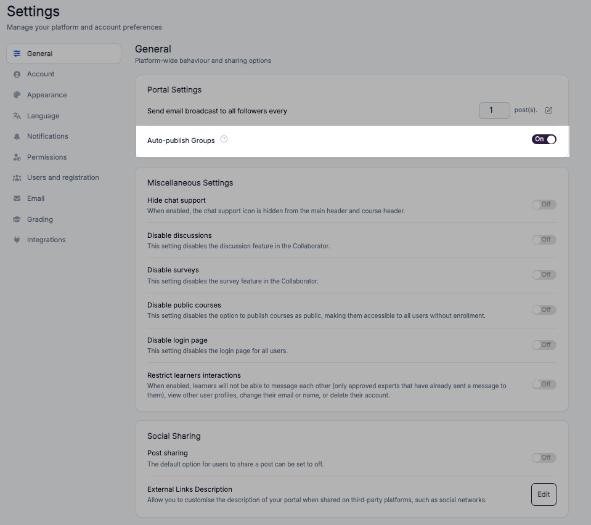Click the Language translate icon
This screenshot has width=591, height=525.
17,116
